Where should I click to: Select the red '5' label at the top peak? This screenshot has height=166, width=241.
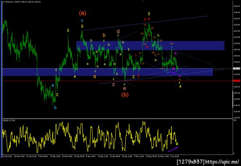point(149,19)
